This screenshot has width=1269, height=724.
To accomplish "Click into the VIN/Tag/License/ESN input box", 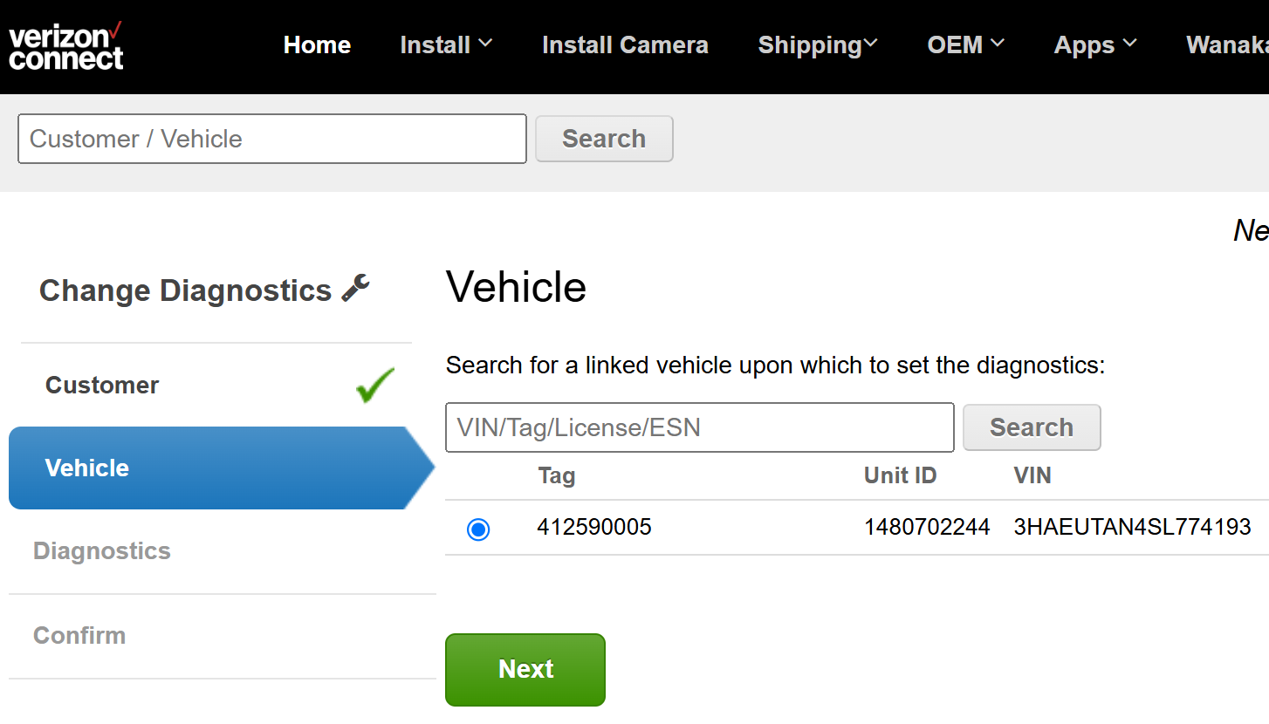I will pyautogui.click(x=699, y=427).
